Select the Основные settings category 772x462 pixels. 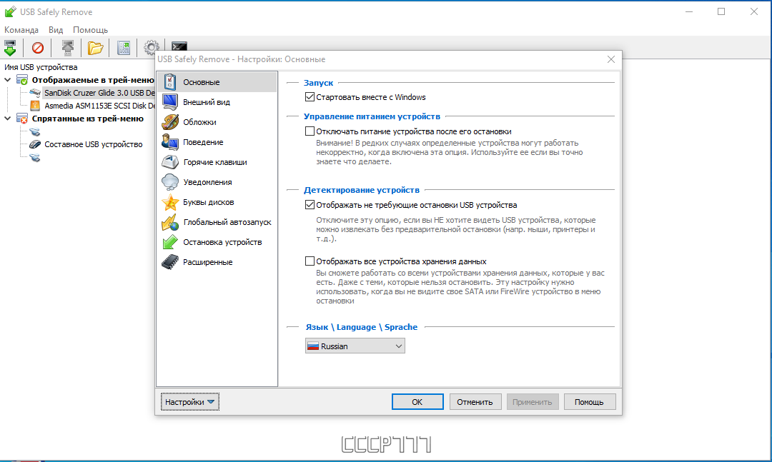pyautogui.click(x=217, y=82)
